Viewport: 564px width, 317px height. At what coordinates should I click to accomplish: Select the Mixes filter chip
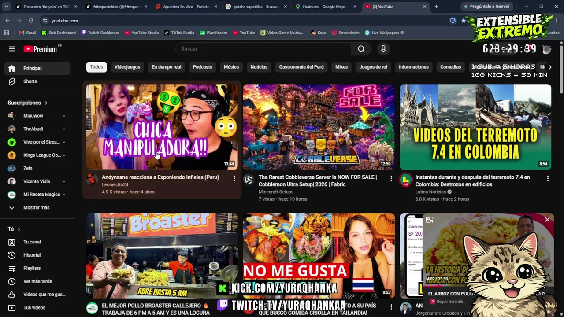[341, 67]
